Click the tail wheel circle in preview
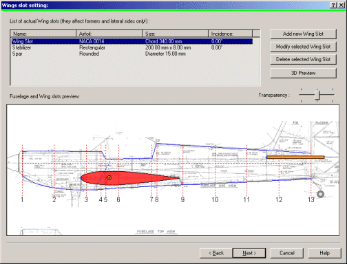This screenshot has width=347, height=264. click(x=320, y=194)
